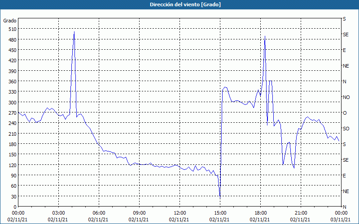The width and height of the screenshot is (359, 224).
Task: Click the 'SO' compass direction label
Action: pos(346,129)
